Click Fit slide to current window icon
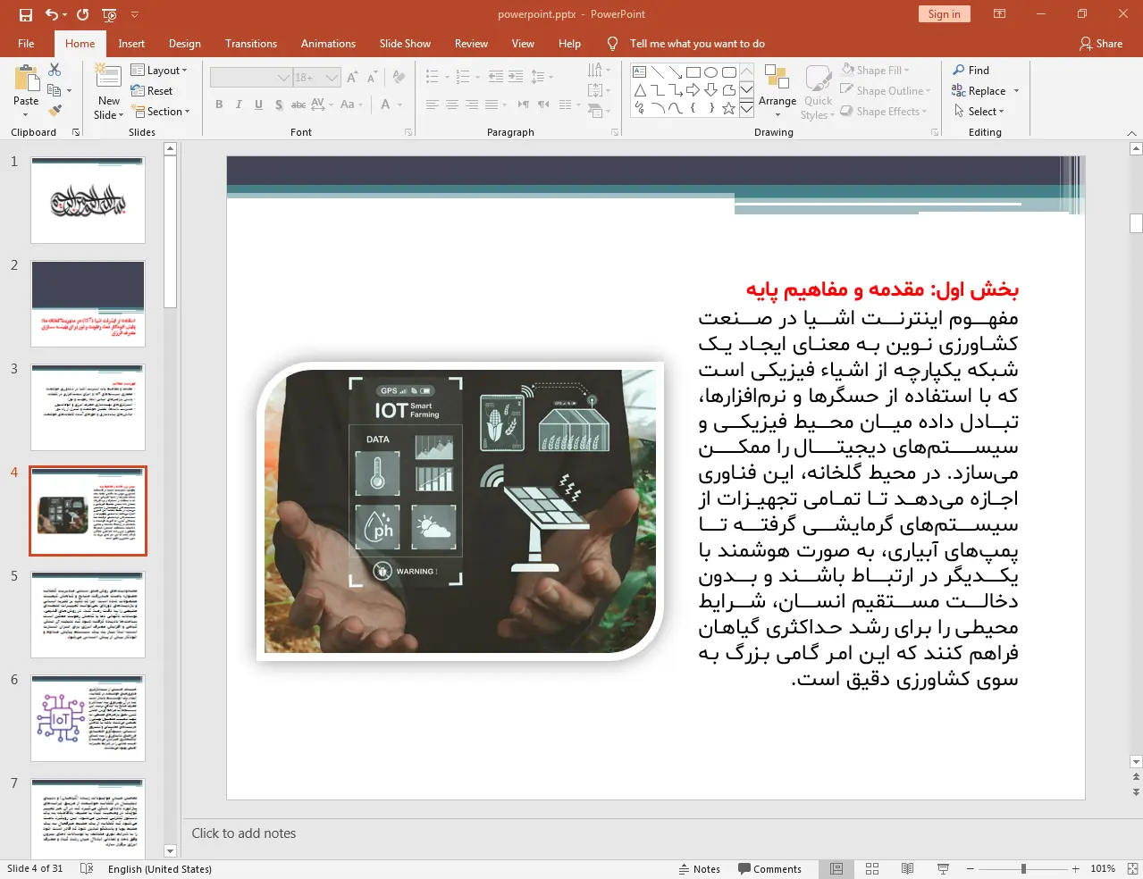 click(x=1132, y=868)
